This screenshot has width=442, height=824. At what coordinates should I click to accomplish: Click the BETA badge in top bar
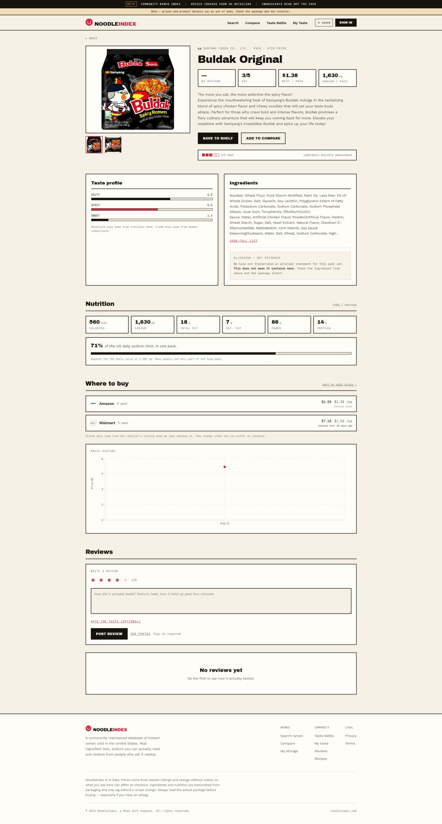pyautogui.click(x=131, y=4)
